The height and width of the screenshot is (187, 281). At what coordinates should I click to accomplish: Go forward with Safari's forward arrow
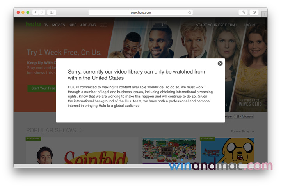(42, 12)
